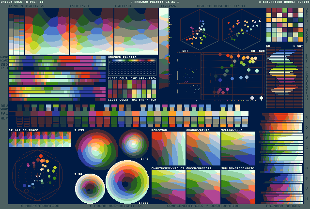This screenshot has height=209, width=310.
Task: Click the indexed palette color strip
Action: click(x=132, y=60)
